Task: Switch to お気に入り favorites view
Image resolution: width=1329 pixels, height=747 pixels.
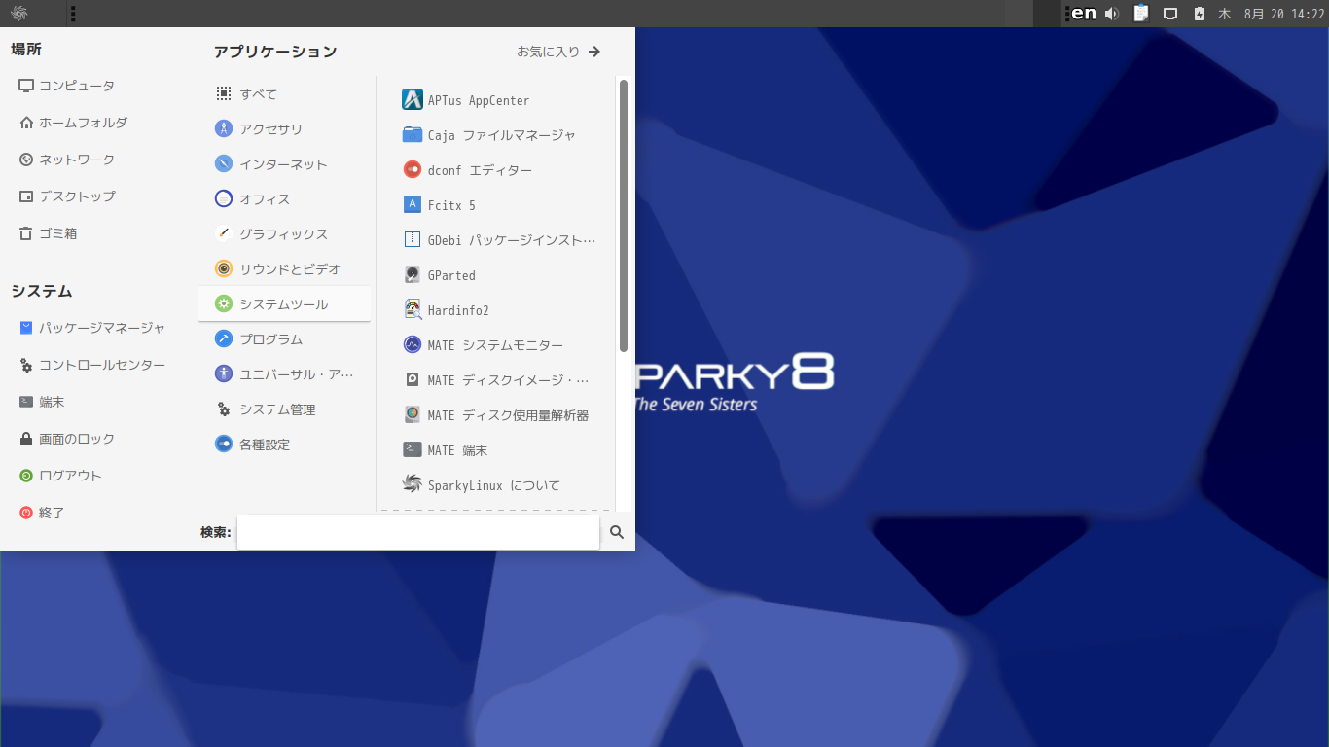Action: click(x=559, y=52)
